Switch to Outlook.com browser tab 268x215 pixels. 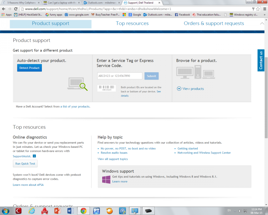click(102, 3)
